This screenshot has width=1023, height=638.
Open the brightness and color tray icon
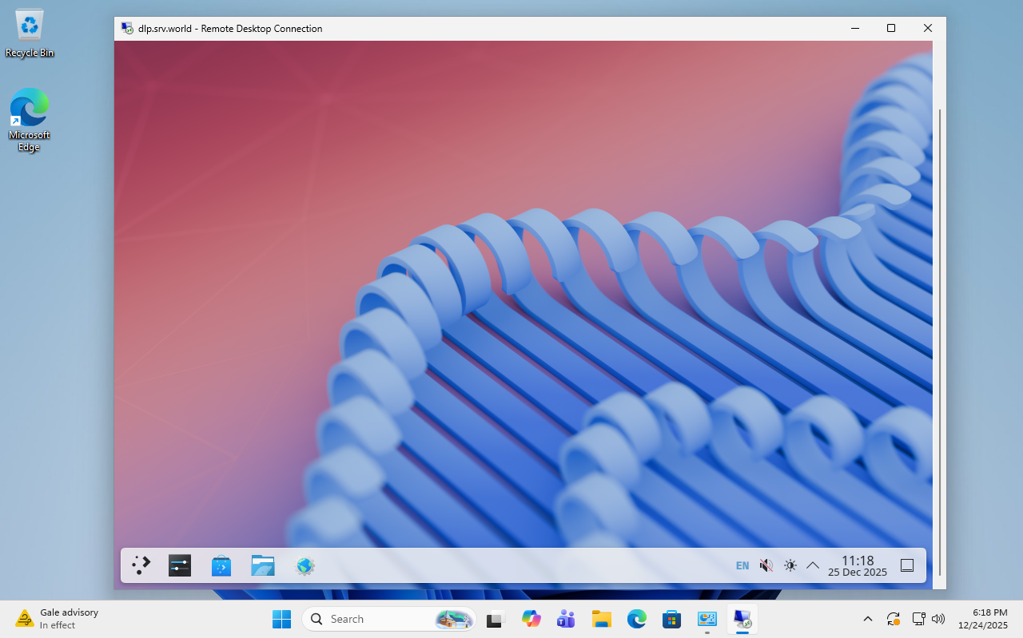(x=790, y=565)
